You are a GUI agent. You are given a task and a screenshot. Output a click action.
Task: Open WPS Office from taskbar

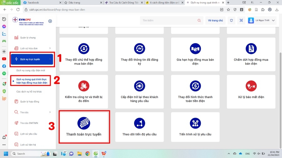click(104, 154)
